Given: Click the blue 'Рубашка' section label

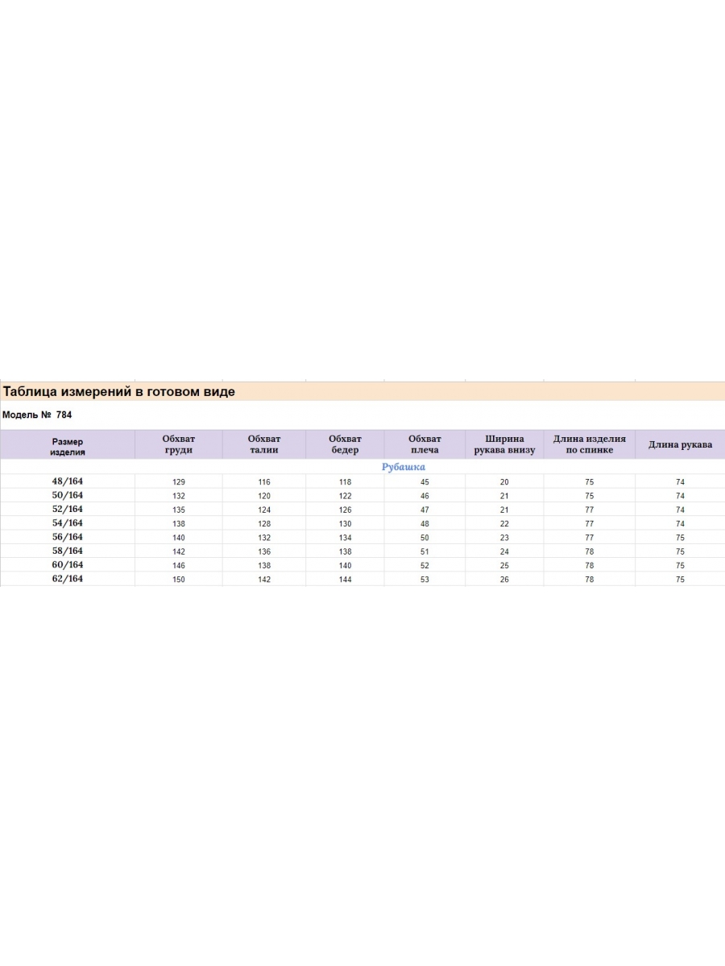Looking at the screenshot, I should 403,467.
